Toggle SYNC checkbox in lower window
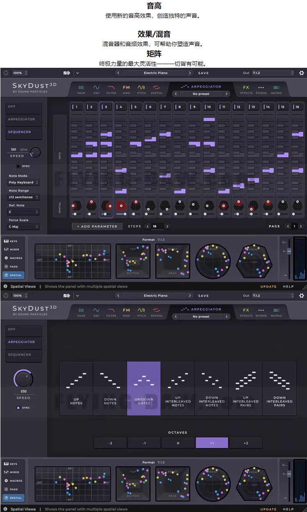Screen dimensions: 307x512 pyautogui.click(x=18, y=408)
